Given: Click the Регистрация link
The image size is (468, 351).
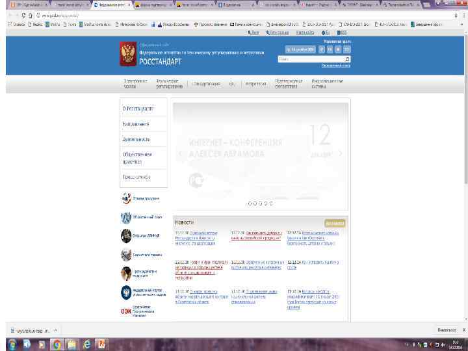Looking at the screenshot, I should (278, 32).
